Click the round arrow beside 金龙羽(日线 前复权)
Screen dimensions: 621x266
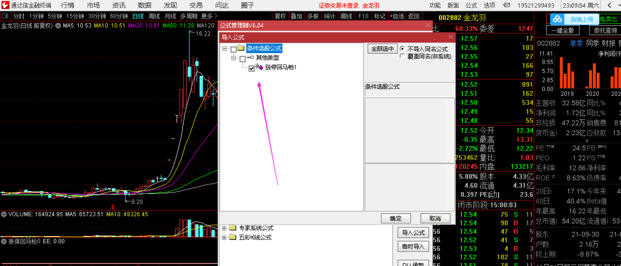click(x=58, y=25)
